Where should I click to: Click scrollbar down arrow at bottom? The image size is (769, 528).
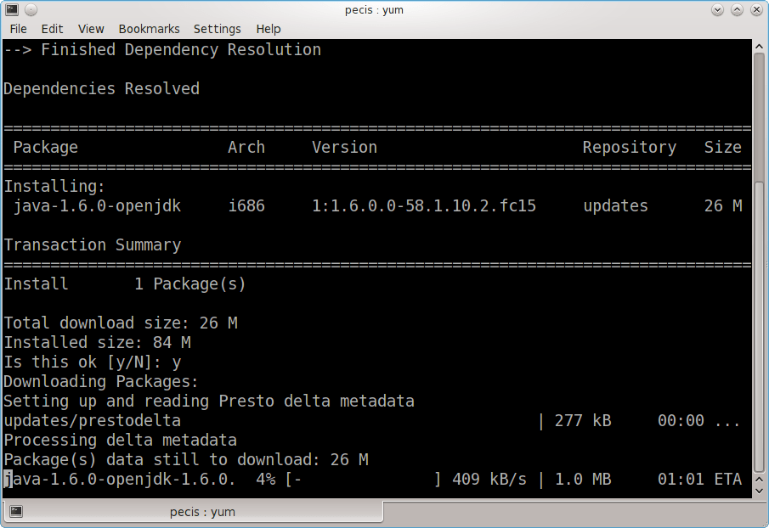pyautogui.click(x=759, y=491)
